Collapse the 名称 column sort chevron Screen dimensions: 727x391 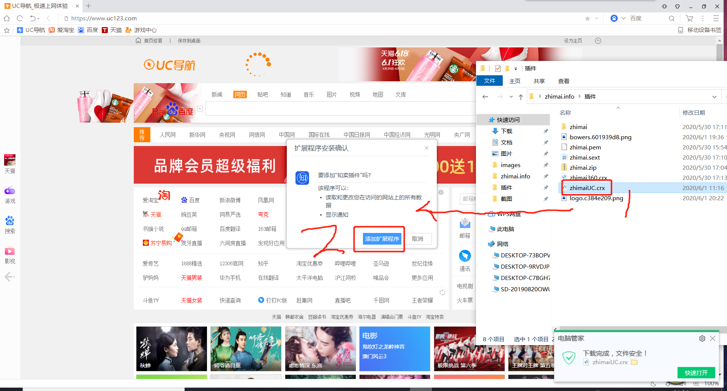pyautogui.click(x=618, y=108)
